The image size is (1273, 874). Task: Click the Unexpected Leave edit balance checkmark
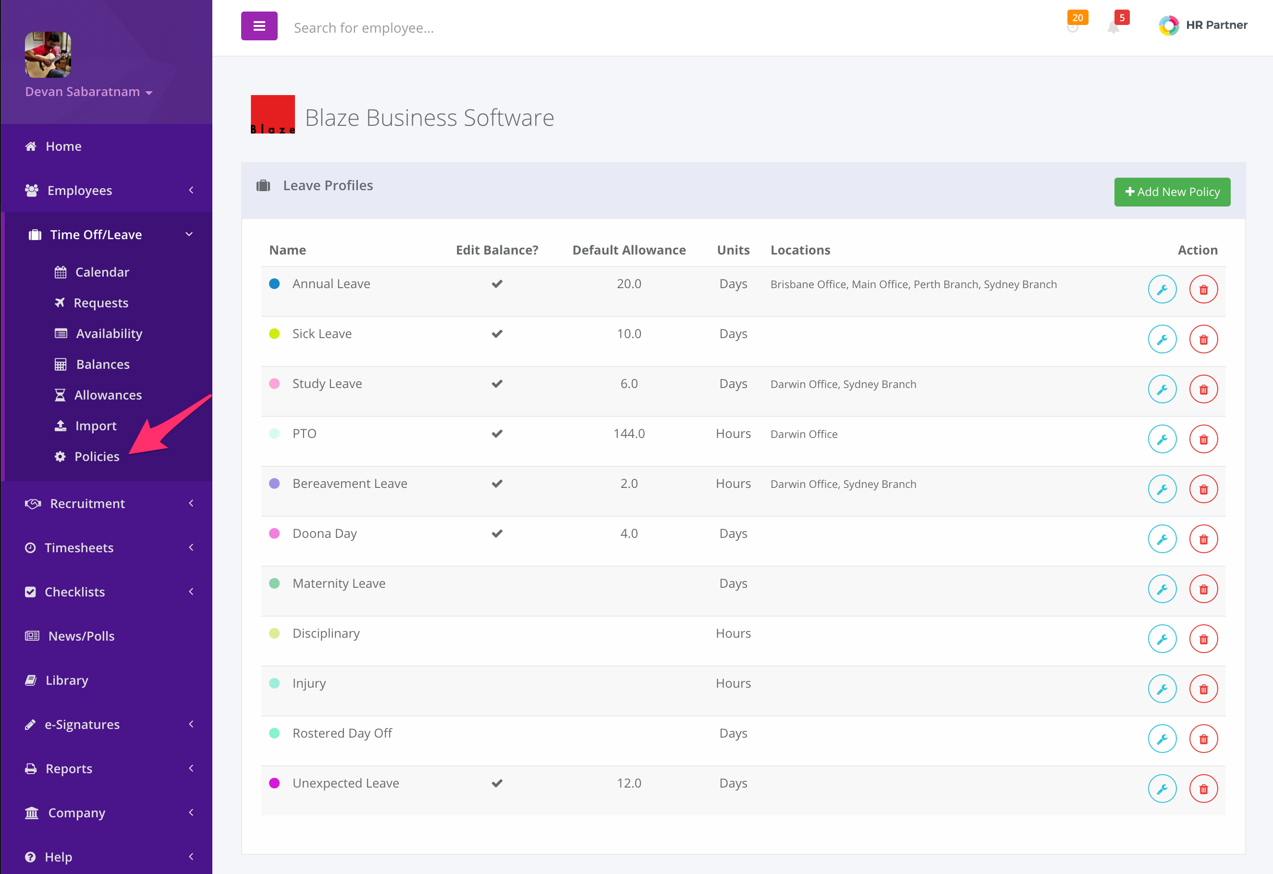pos(497,783)
